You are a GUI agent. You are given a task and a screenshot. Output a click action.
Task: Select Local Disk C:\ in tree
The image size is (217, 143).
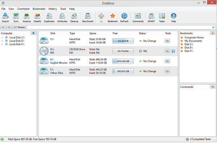coord(17,38)
